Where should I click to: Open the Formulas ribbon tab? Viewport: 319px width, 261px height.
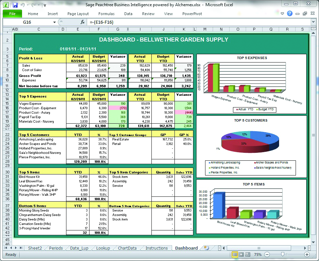point(106,14)
